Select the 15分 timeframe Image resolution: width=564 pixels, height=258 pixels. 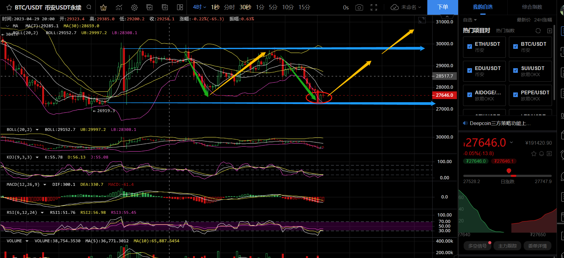304,7
